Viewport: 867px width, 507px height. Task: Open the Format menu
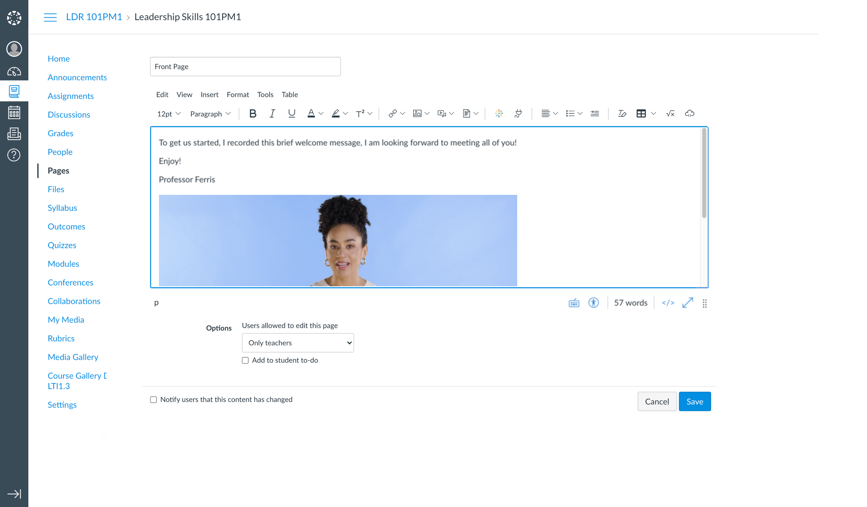pos(238,94)
